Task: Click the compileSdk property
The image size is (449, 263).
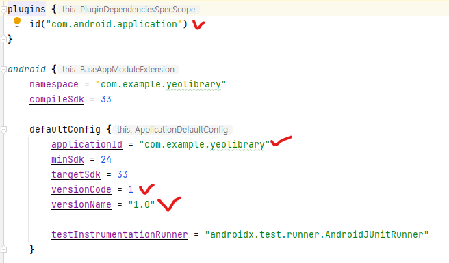Action: click(57, 100)
